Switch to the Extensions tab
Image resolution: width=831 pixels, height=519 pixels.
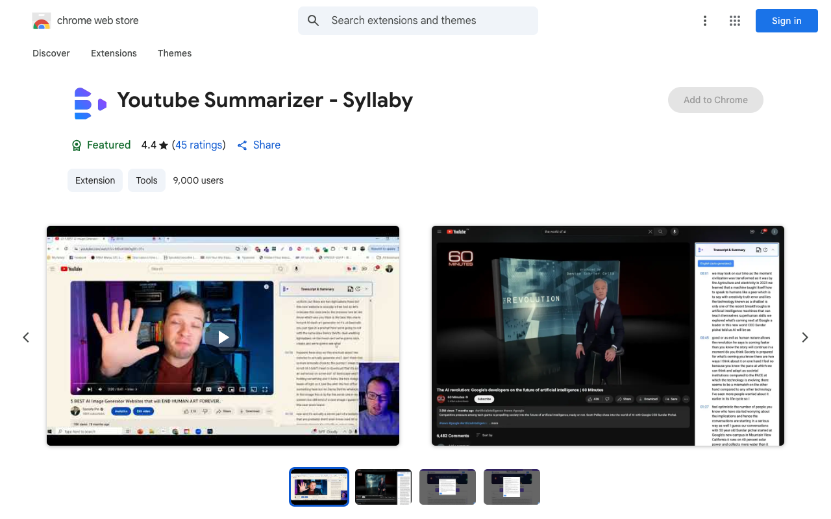coord(114,53)
